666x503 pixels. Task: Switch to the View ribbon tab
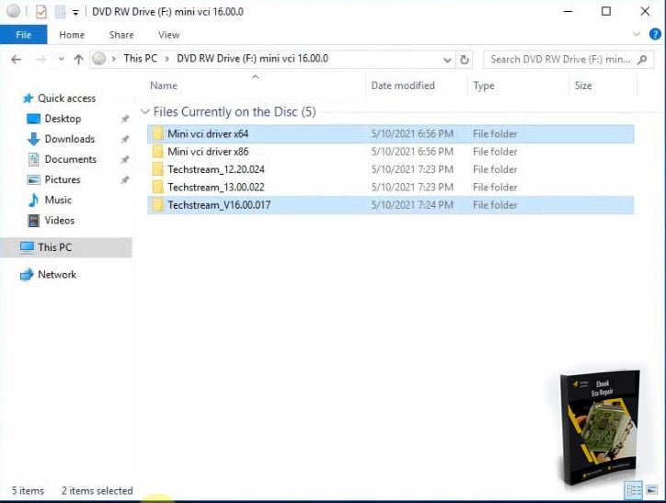click(x=169, y=35)
